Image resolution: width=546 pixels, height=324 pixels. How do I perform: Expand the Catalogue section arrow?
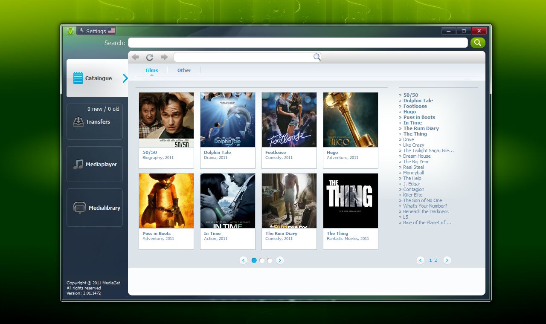pyautogui.click(x=125, y=78)
